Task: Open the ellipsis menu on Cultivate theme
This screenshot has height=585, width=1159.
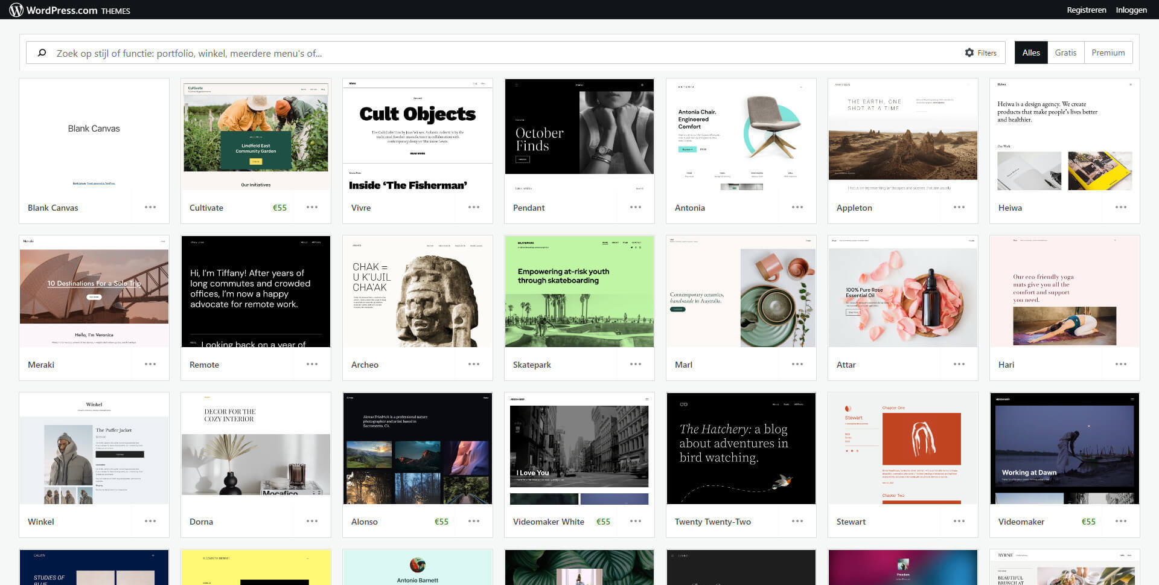Action: [x=312, y=207]
